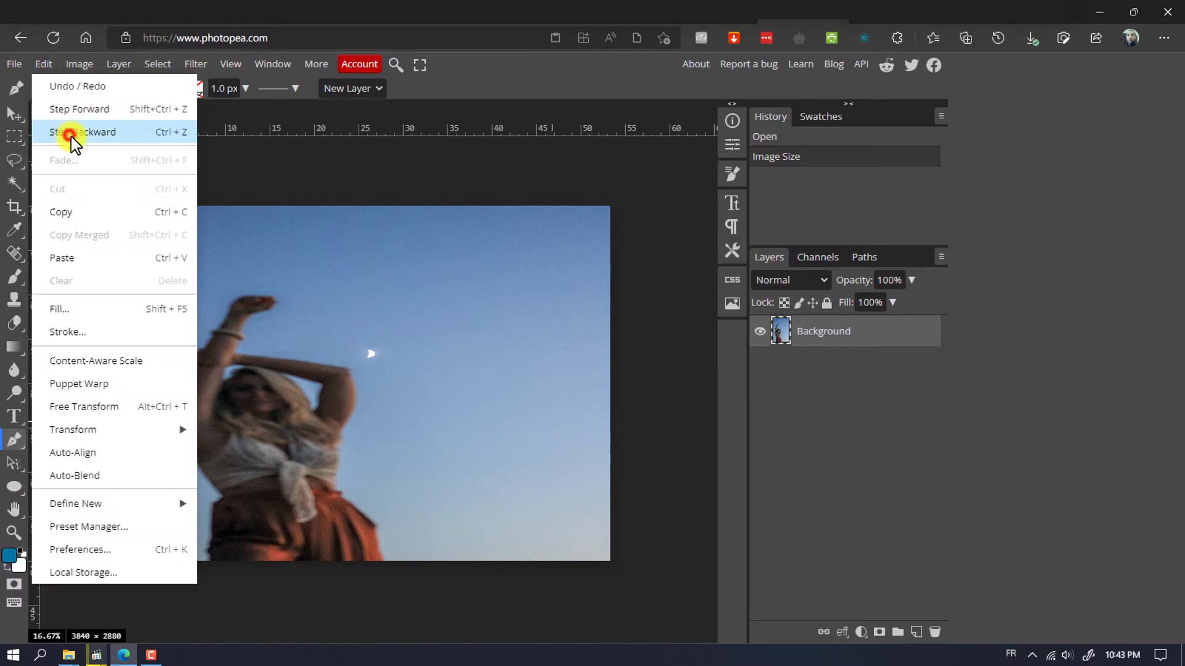Viewport: 1185px width, 666px height.
Task: Open the CSS panel
Action: (x=732, y=279)
